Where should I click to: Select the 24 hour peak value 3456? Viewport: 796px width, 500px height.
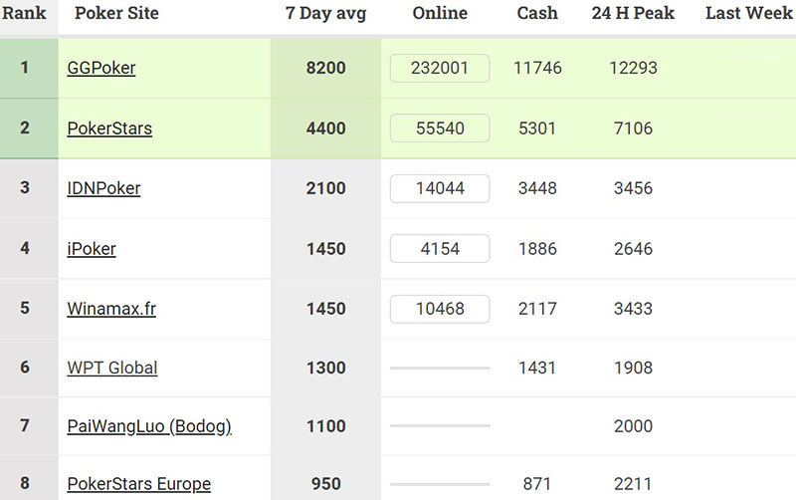click(633, 188)
